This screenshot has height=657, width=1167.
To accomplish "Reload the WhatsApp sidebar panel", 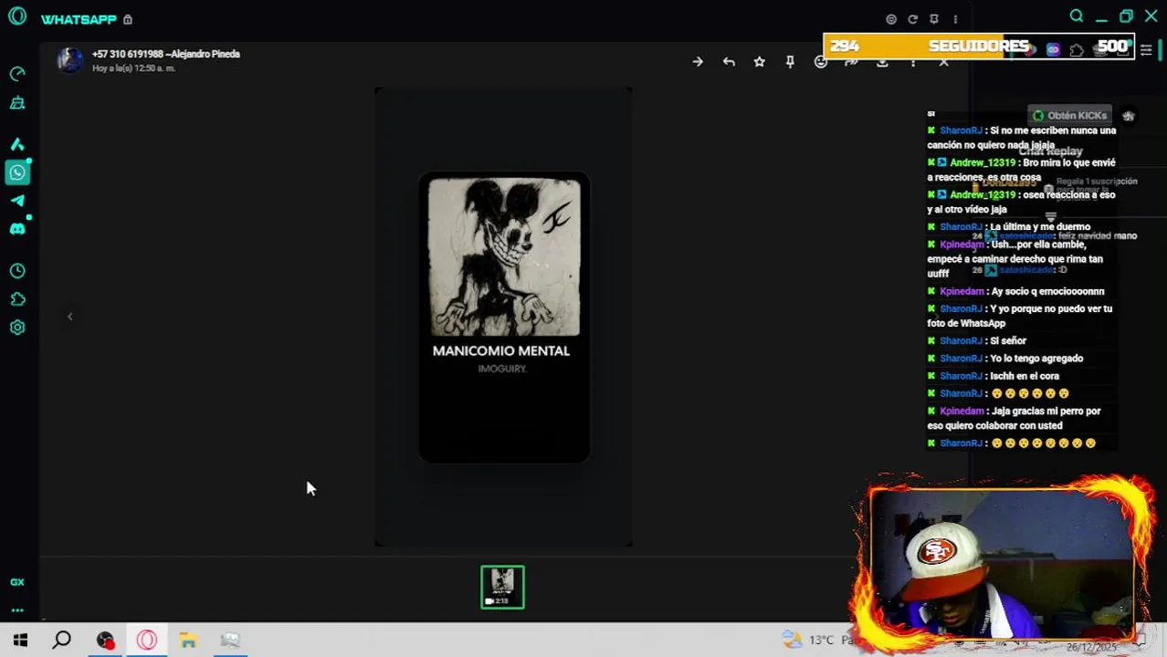I will point(912,19).
